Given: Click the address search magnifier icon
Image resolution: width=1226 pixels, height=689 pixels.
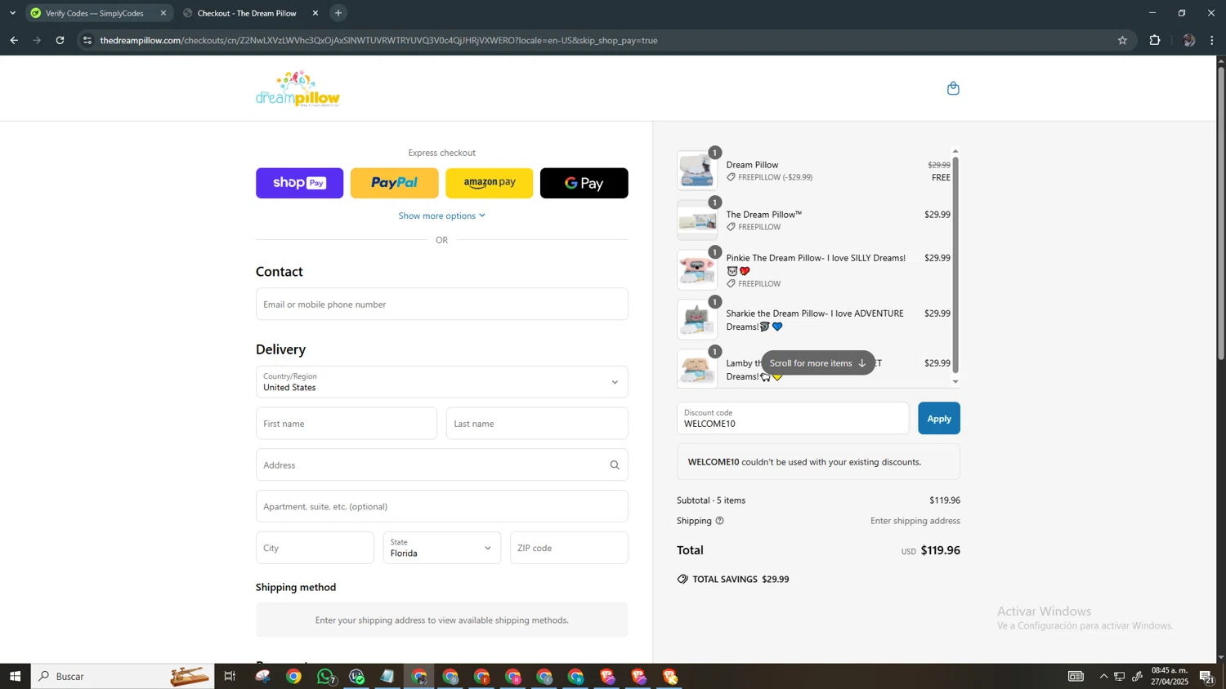Looking at the screenshot, I should click(615, 465).
